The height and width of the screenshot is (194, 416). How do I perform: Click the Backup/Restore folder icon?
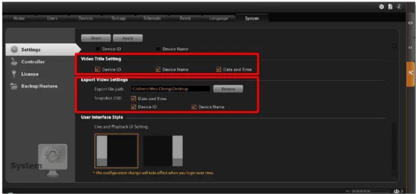[14, 86]
